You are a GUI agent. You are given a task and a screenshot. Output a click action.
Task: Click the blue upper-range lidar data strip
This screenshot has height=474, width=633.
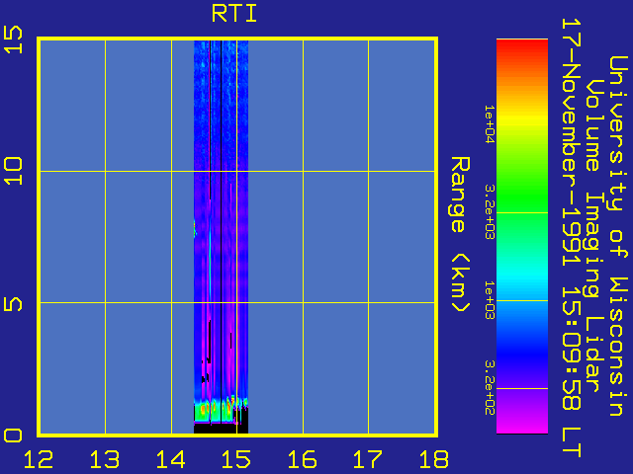(221, 105)
